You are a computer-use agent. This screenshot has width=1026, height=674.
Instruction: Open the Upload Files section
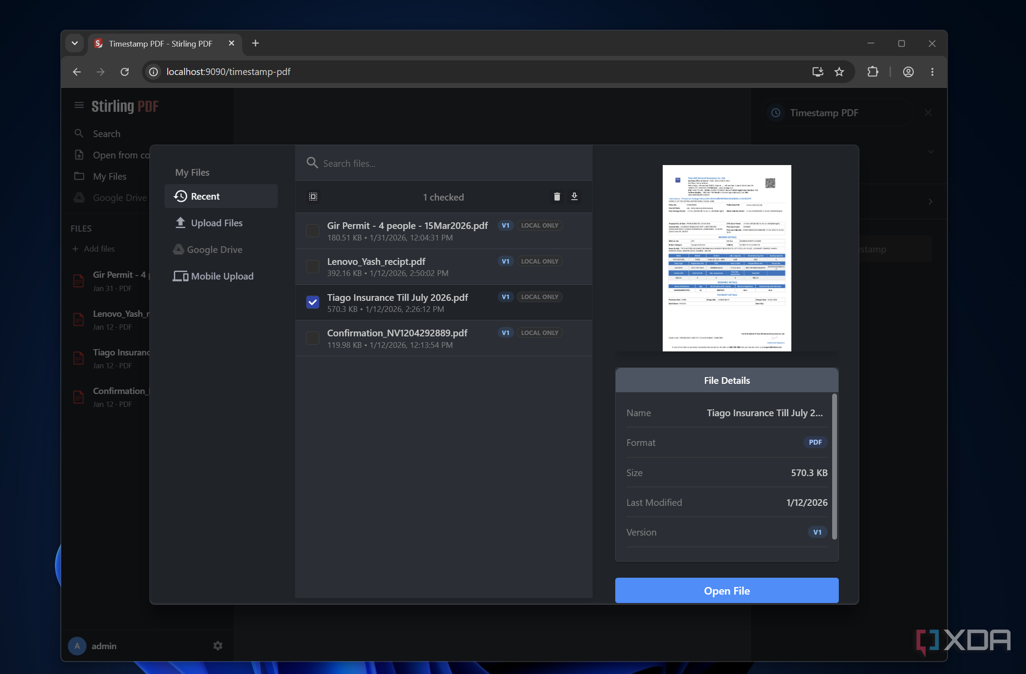(x=221, y=223)
